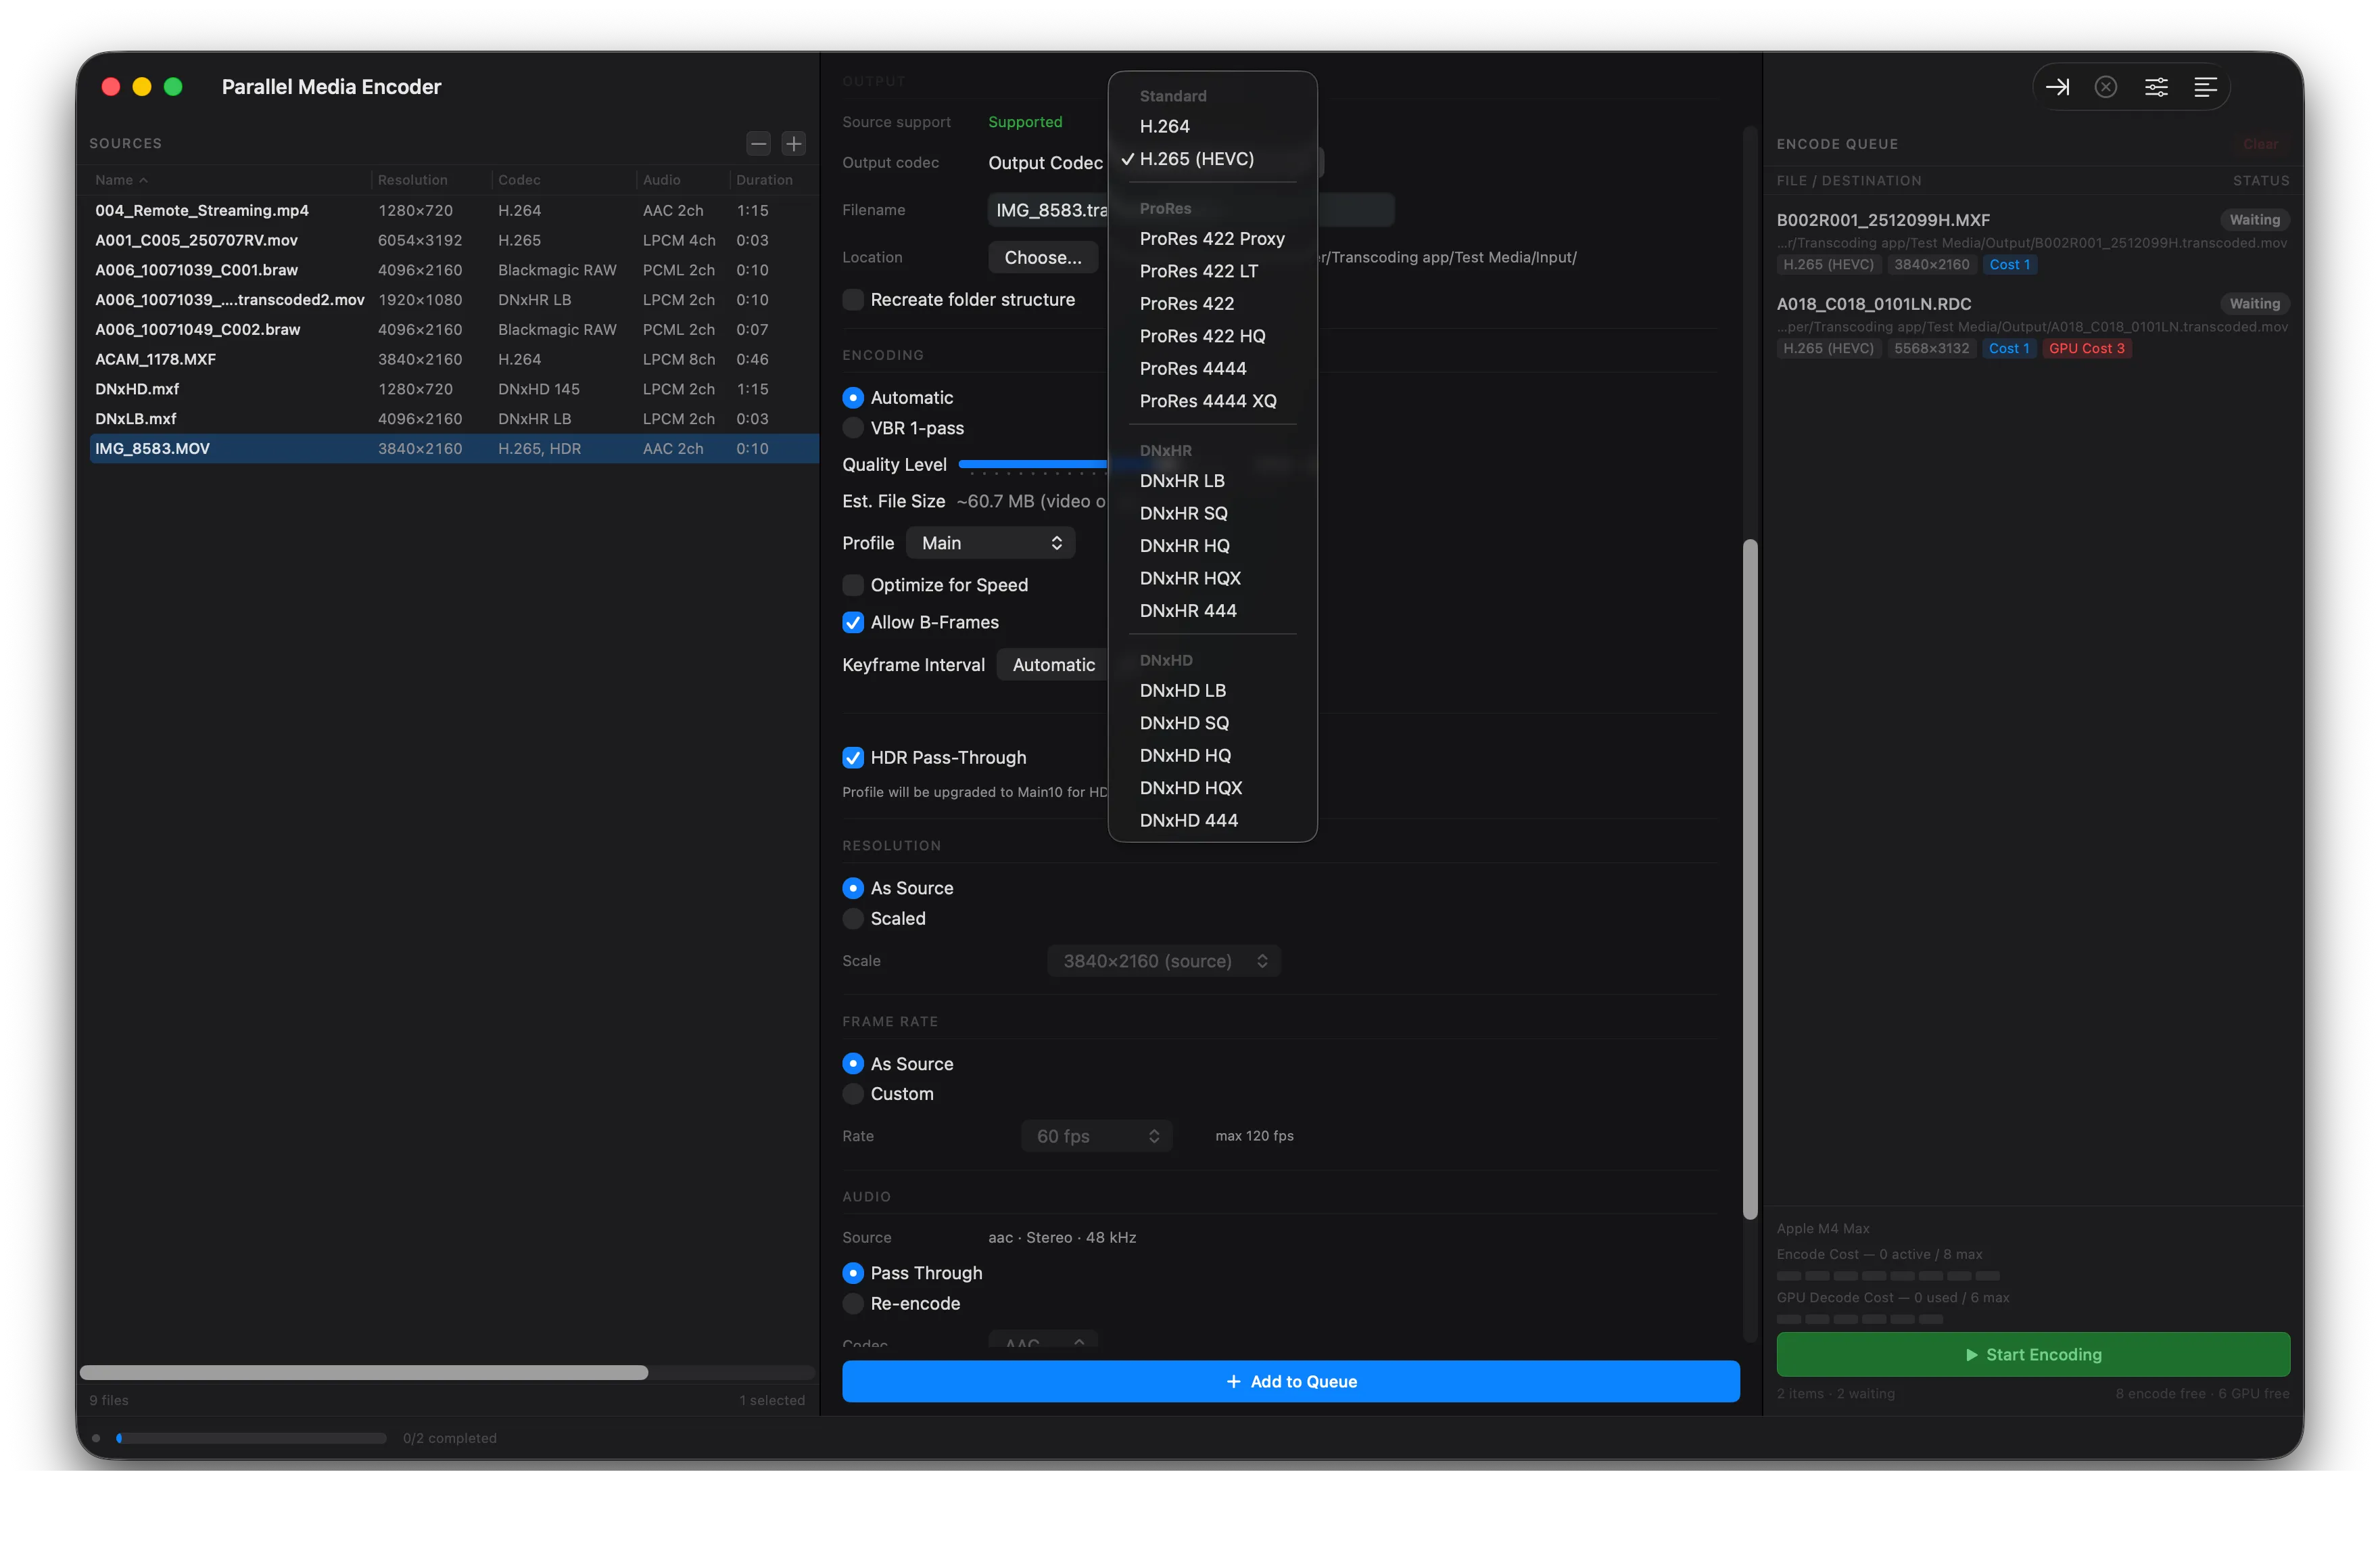Choose DNxHR LB in the codec menu
This screenshot has height=1560, width=2380.
[x=1183, y=480]
